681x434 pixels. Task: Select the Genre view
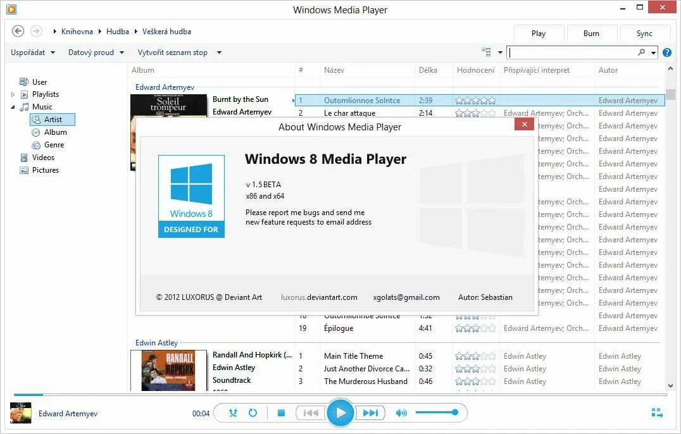click(54, 144)
